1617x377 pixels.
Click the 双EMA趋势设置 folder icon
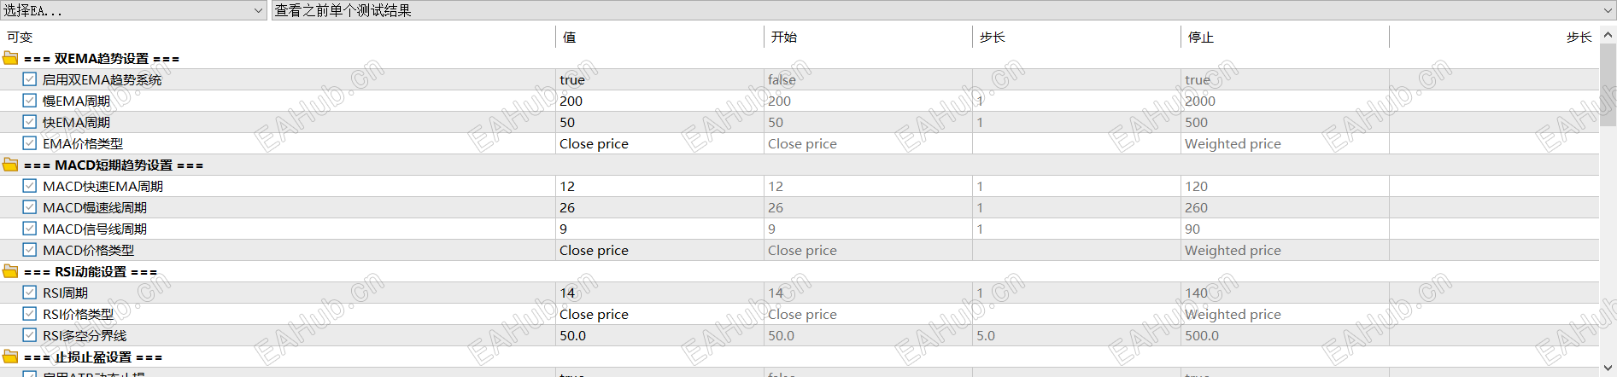pyautogui.click(x=10, y=59)
